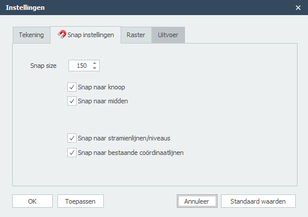Uncheck Snap naar bestaande coördinaatlijnen
Image resolution: width=308 pixels, height=217 pixels.
pos(72,153)
